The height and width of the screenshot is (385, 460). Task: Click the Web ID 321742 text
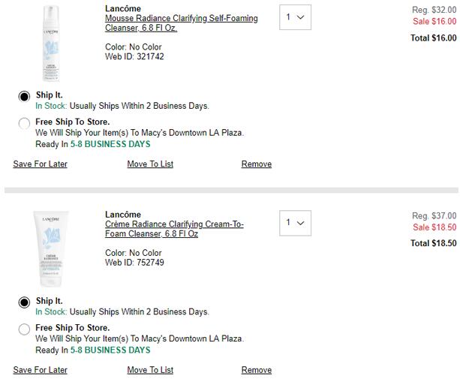[x=134, y=56]
